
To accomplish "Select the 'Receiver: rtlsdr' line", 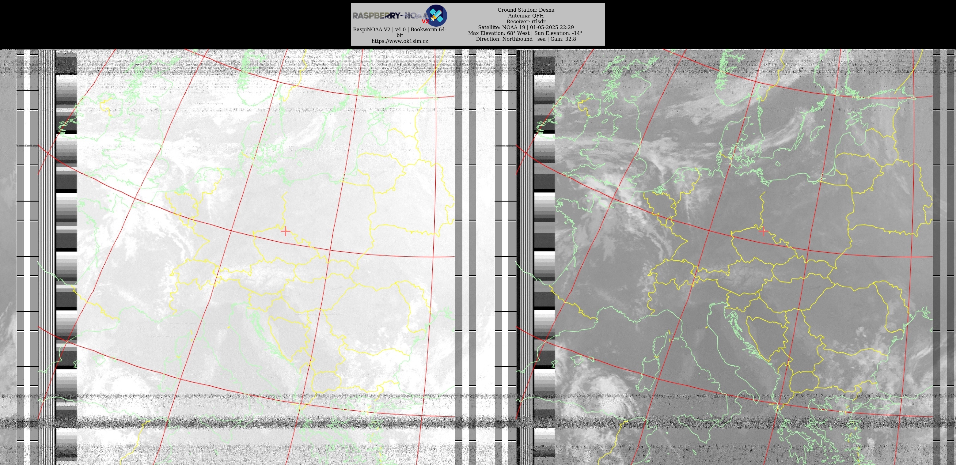I will pyautogui.click(x=526, y=21).
